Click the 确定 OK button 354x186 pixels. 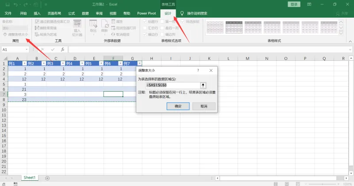(178, 106)
